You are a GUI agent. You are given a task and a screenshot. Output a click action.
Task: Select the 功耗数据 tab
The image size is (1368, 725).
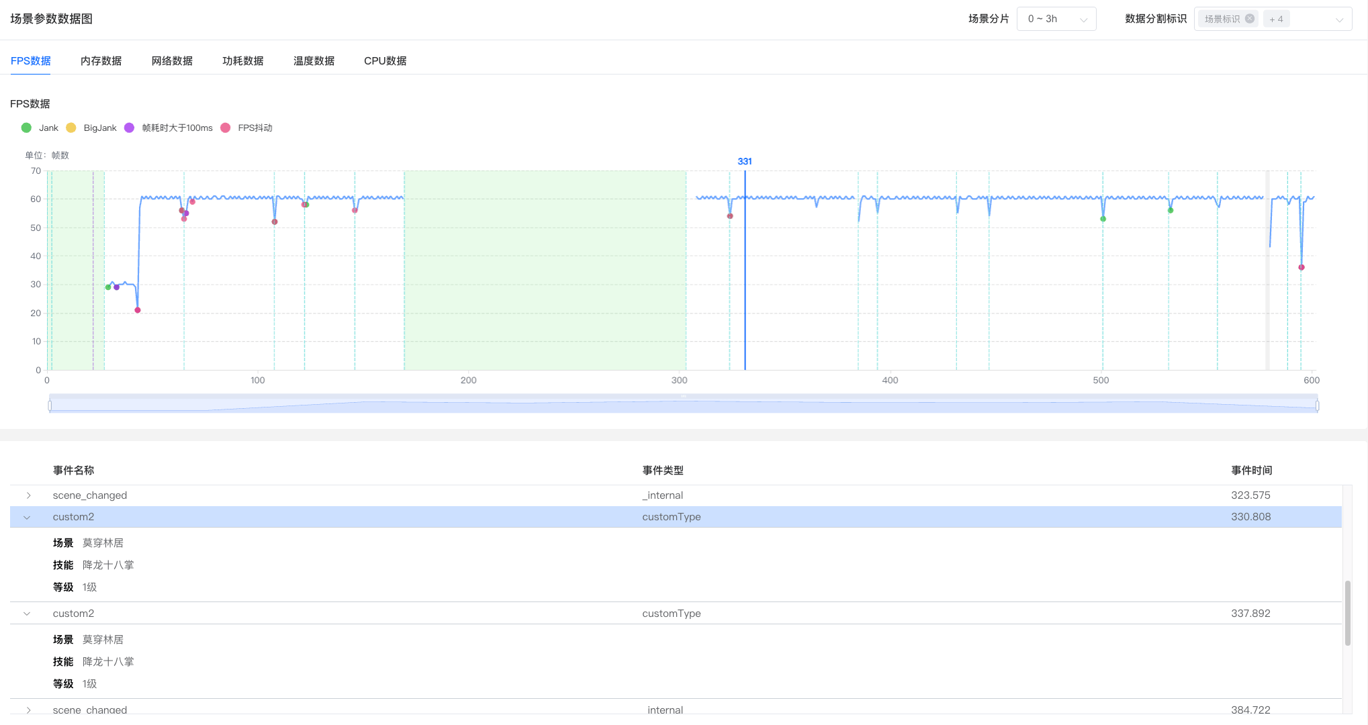[242, 60]
